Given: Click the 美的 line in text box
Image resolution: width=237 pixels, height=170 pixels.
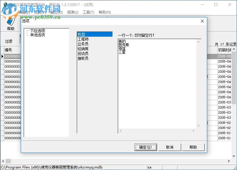Looking at the screenshot, I should (x=122, y=41).
